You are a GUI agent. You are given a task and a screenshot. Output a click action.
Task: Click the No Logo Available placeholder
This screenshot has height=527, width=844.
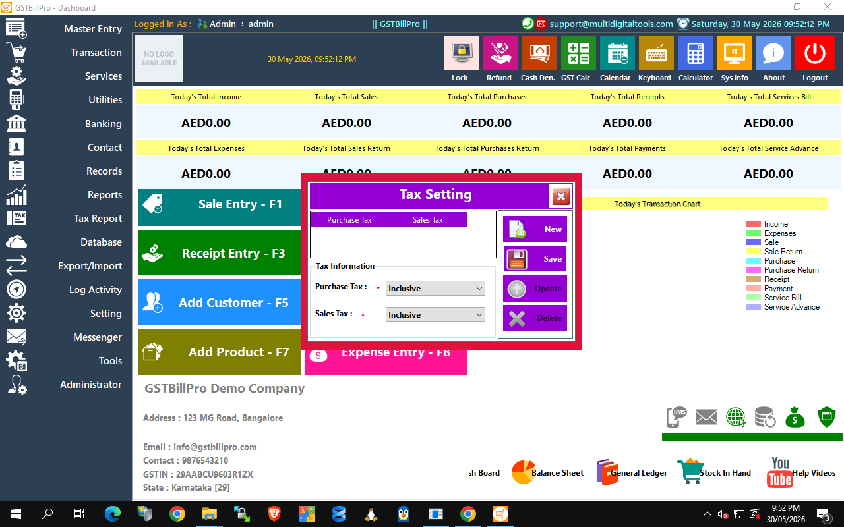tap(159, 59)
